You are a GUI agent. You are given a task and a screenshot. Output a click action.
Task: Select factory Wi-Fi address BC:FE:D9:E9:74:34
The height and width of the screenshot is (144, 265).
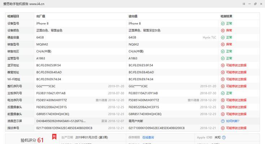pyautogui.click(x=49, y=79)
